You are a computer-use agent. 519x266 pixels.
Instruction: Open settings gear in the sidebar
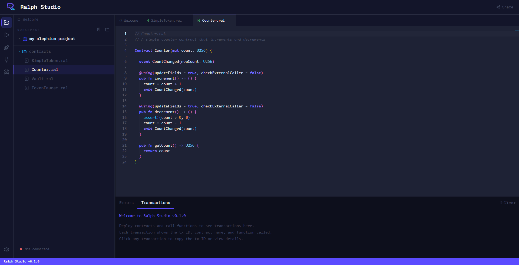(x=6, y=249)
